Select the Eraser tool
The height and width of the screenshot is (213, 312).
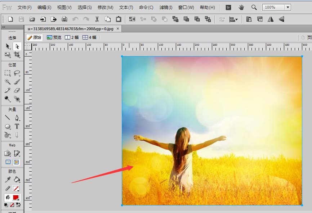[x=17, y=90]
